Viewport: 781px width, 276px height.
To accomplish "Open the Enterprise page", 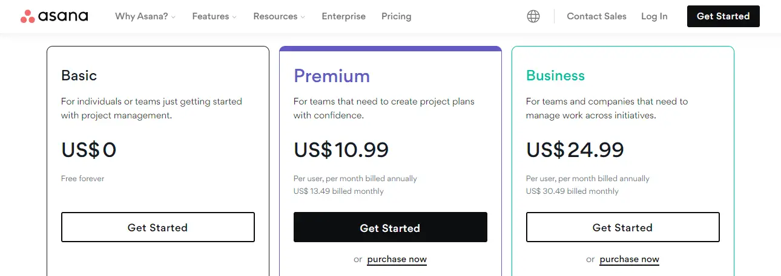I will pos(343,16).
